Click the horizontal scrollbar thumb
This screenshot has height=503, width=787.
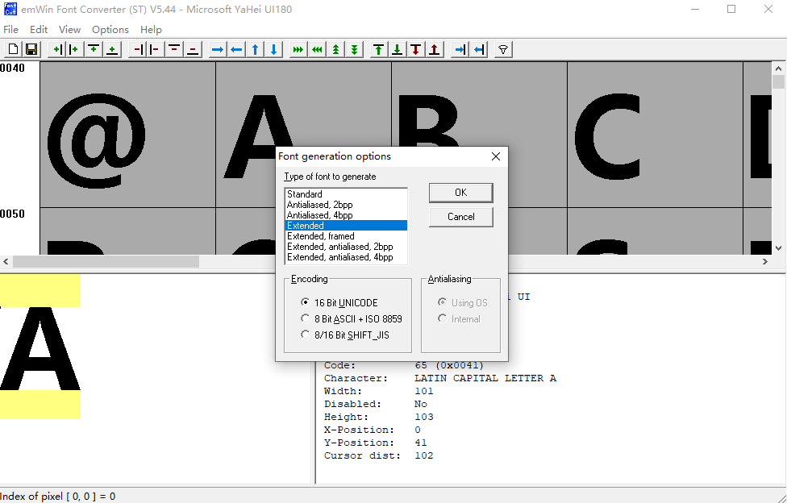click(x=106, y=261)
